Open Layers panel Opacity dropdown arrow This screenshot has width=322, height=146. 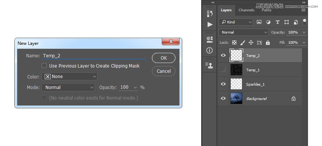pos(304,32)
